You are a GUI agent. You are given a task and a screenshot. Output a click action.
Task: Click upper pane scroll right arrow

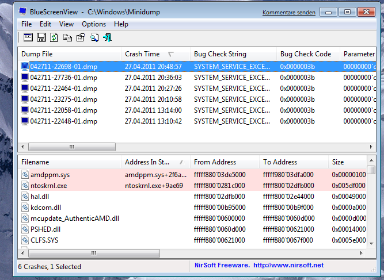click(371, 147)
